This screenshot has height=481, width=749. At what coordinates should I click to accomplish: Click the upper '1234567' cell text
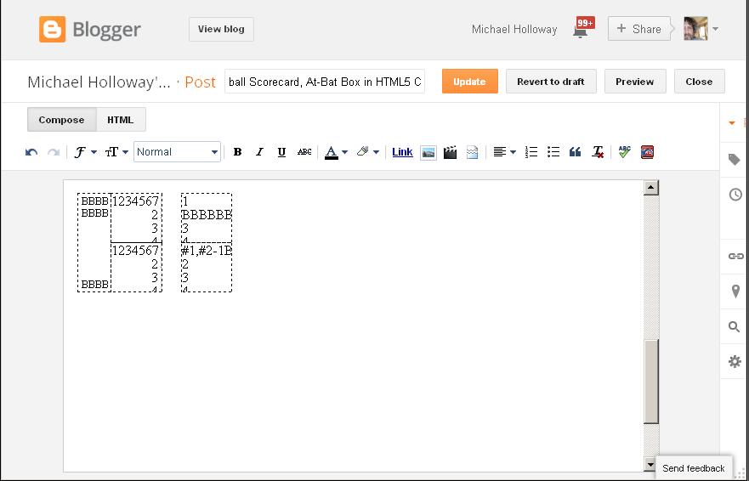(x=136, y=201)
